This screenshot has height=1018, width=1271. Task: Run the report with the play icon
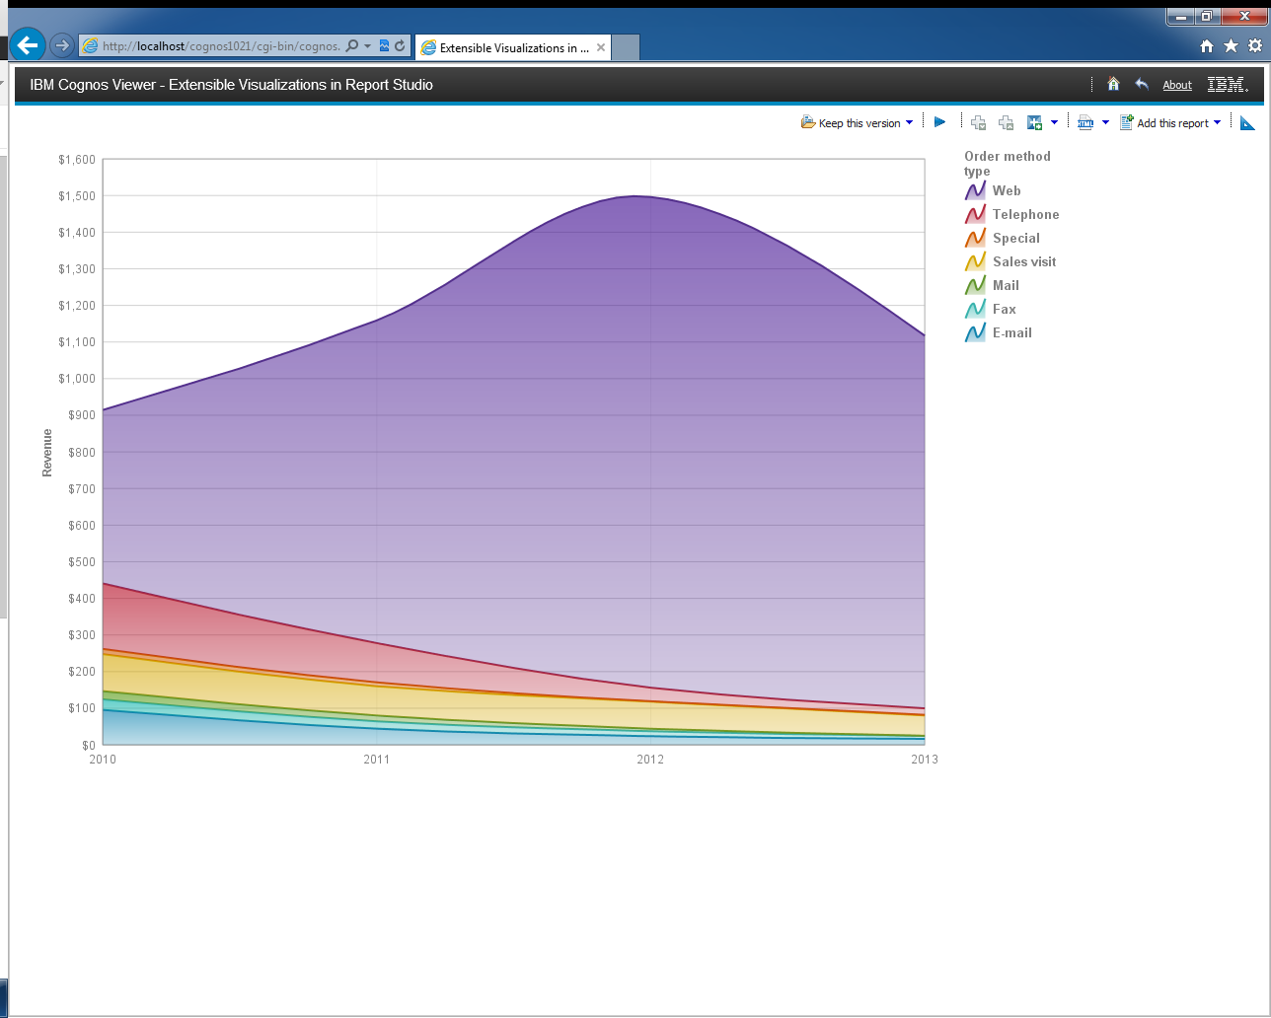tap(939, 122)
